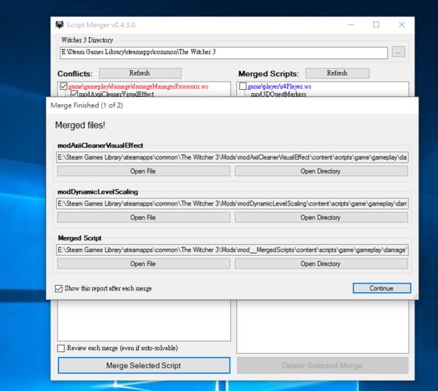Refresh the Conflicts list

[140, 73]
